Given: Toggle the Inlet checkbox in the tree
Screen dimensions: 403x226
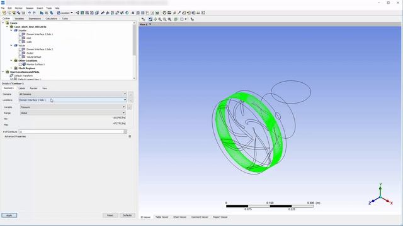Looking at the screenshot, I should 20,38.
